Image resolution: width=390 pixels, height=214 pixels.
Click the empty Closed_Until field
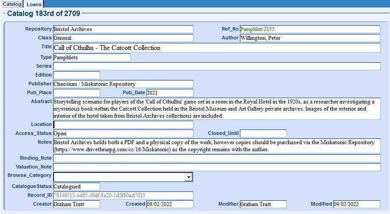tap(263, 134)
